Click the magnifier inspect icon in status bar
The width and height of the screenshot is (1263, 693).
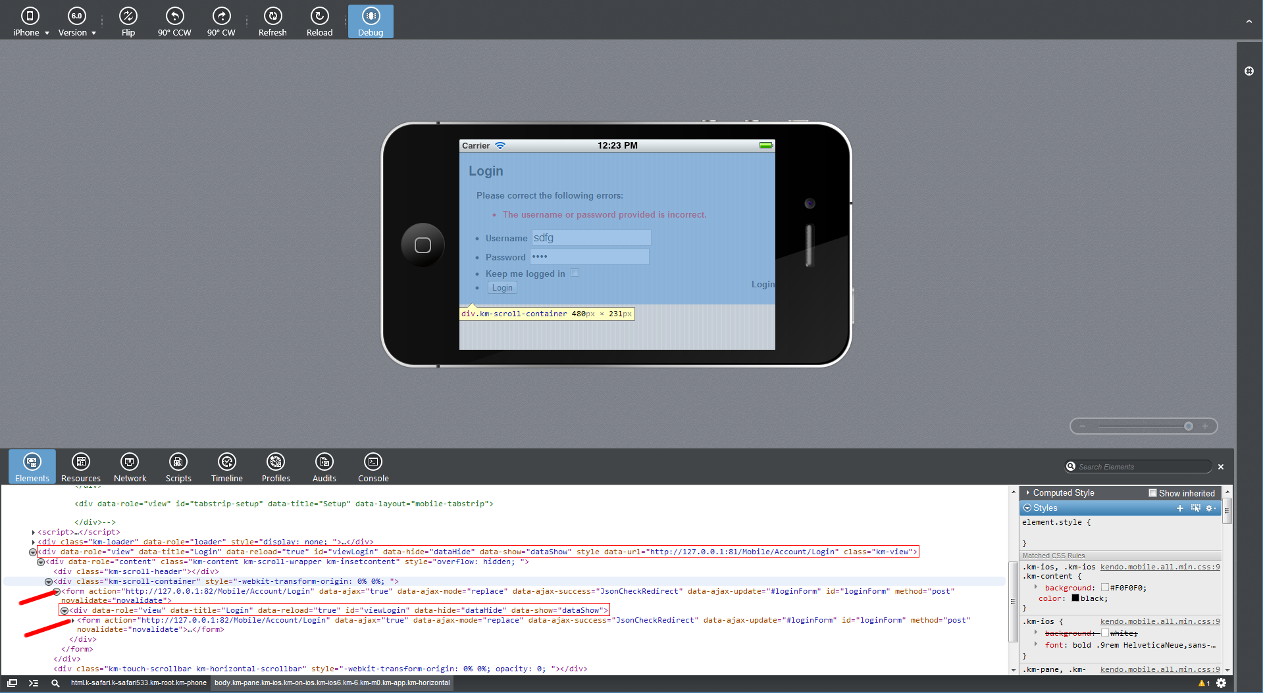coord(56,683)
